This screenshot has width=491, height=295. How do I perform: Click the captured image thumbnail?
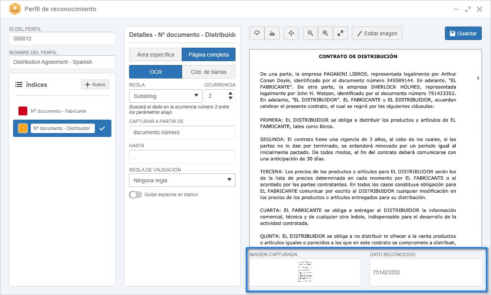pos(305,272)
